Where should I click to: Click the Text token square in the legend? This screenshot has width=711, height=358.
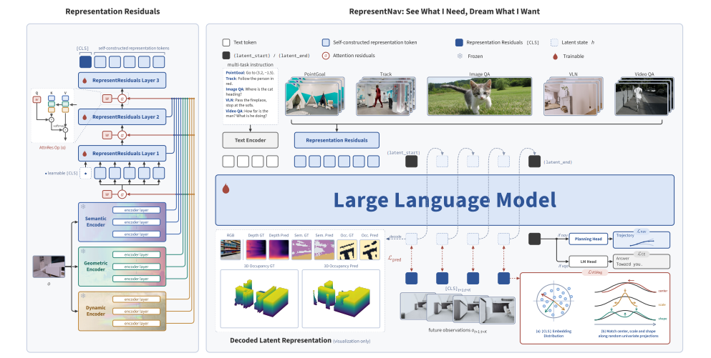(x=226, y=43)
